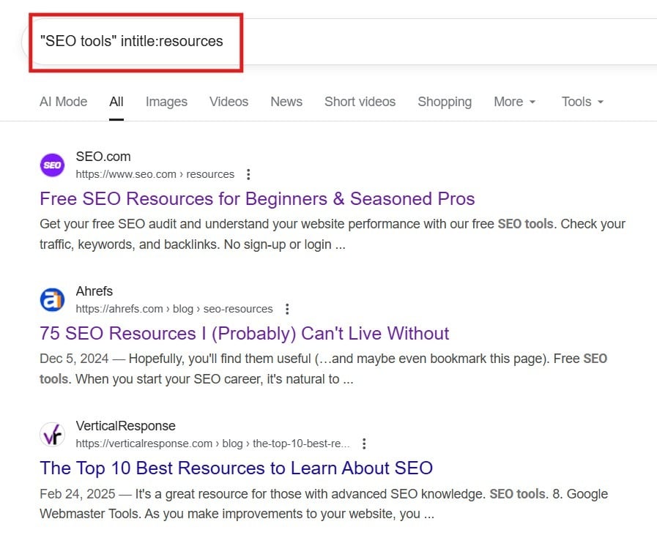Open the three-dot menu beside the SEO.com result
This screenshot has height=546, width=657.
tap(248, 174)
